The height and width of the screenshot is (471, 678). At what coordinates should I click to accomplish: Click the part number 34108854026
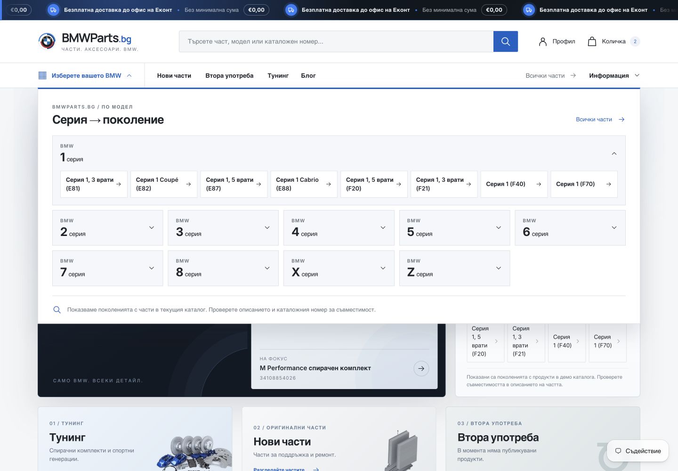click(278, 378)
